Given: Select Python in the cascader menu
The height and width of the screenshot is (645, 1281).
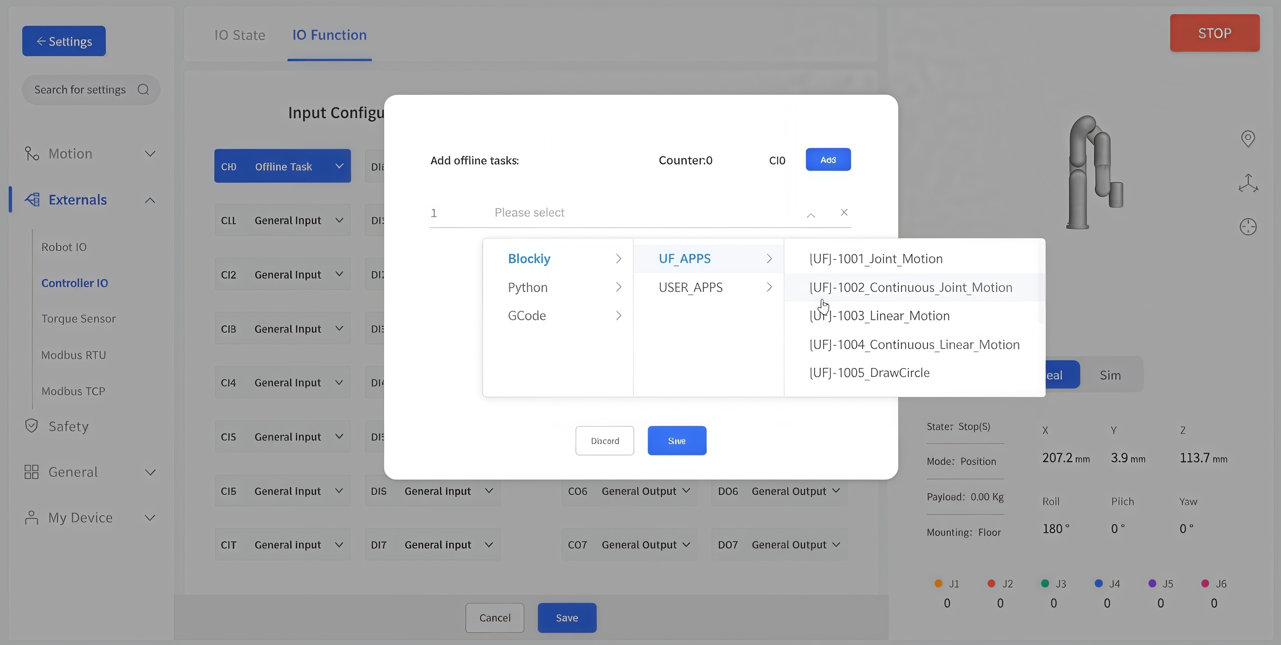Looking at the screenshot, I should tap(558, 287).
